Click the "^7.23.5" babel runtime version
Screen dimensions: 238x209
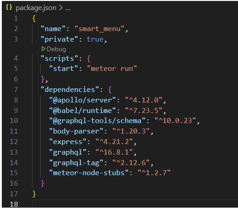coord(144,110)
